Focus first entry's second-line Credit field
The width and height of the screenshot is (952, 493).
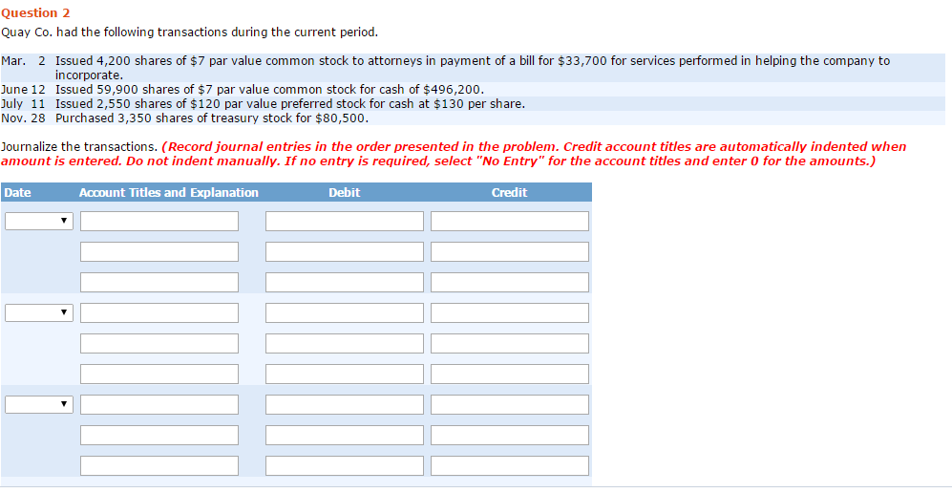point(509,251)
